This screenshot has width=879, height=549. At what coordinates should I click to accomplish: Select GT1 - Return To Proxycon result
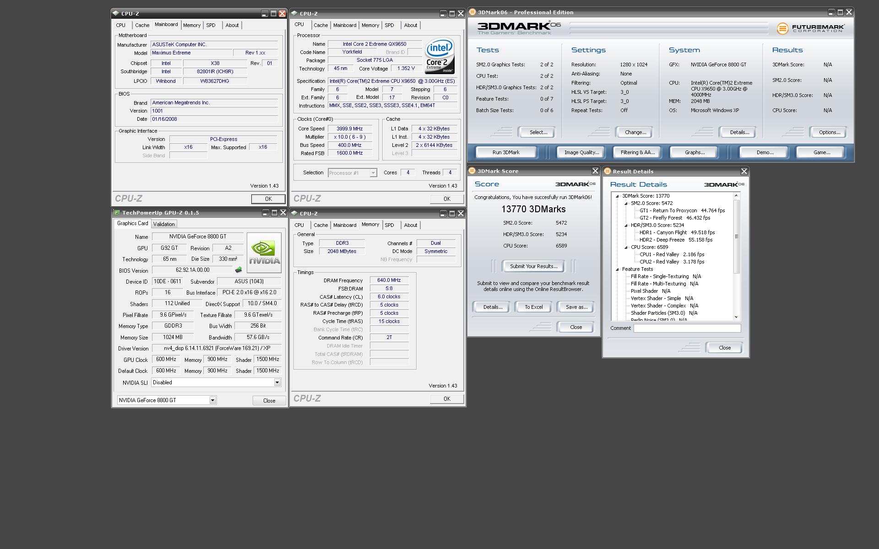click(682, 211)
